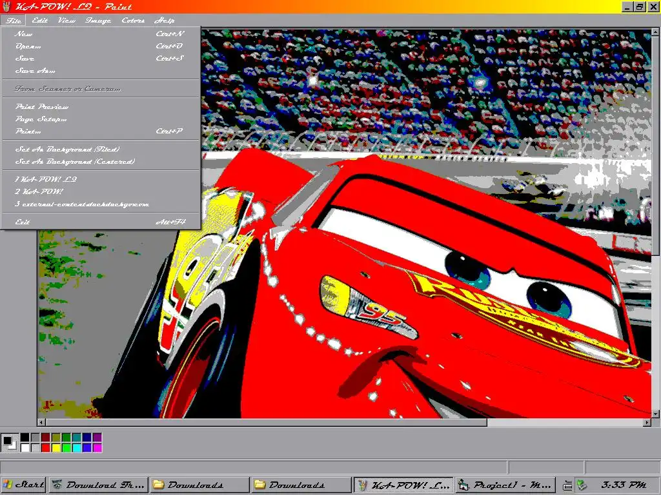The width and height of the screenshot is (661, 495).
Task: Open recent file 2 KA-POW!
Action: tap(101, 191)
